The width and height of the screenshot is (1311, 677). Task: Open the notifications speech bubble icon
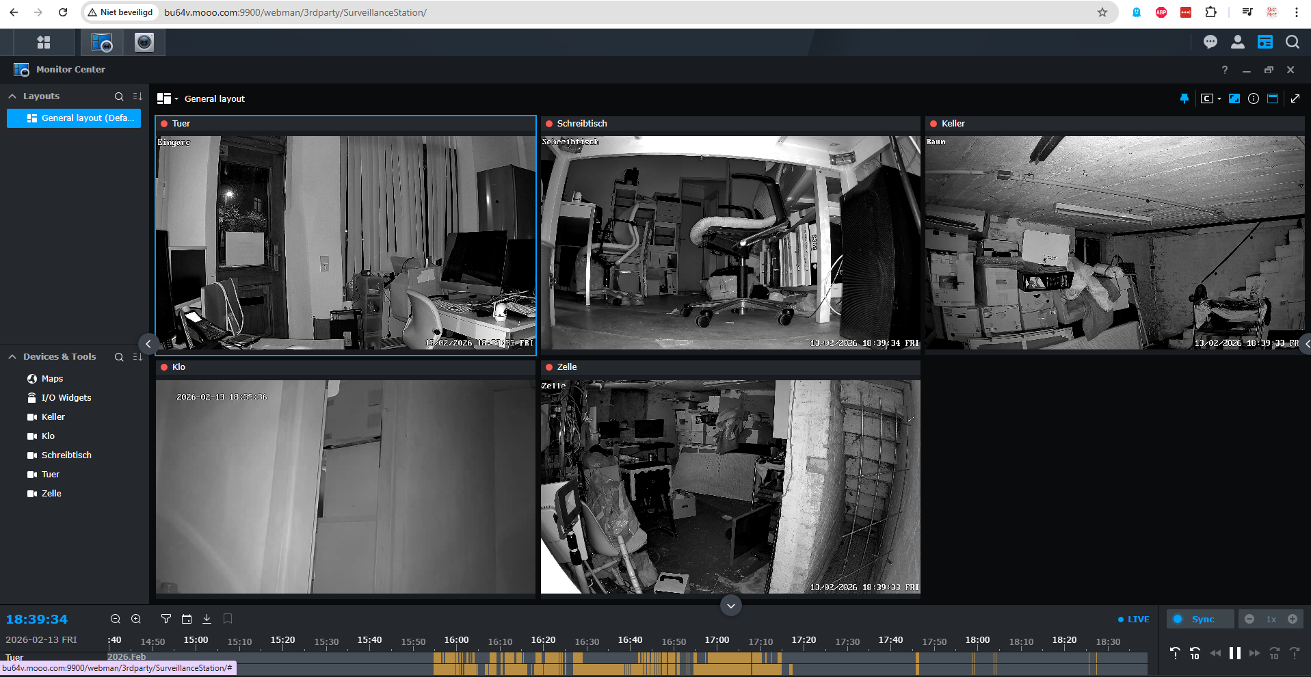1210,42
